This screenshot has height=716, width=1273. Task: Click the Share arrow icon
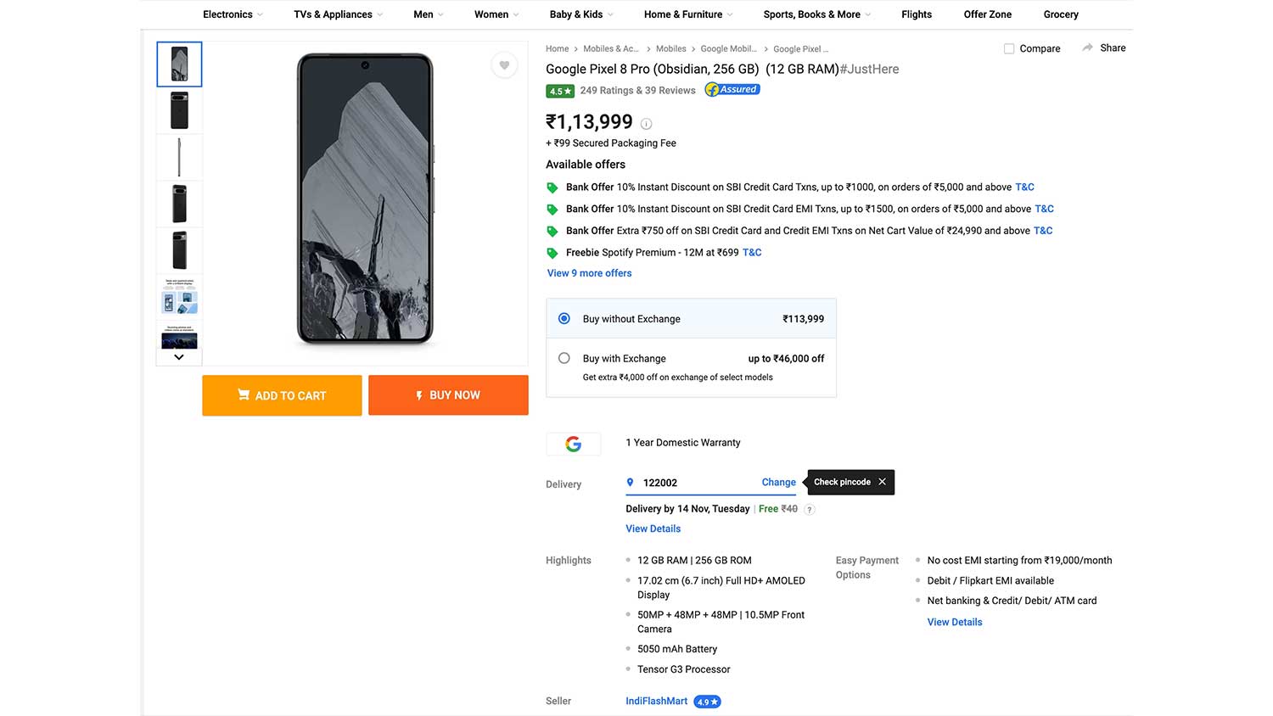point(1087,48)
